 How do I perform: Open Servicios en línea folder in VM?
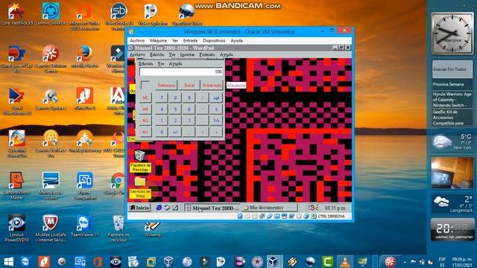140,188
